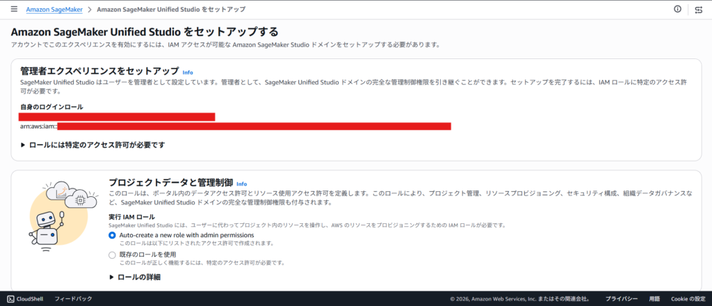Click the arn:aws:iam:: role ARN text
The width and height of the screenshot is (712, 306).
pos(38,126)
